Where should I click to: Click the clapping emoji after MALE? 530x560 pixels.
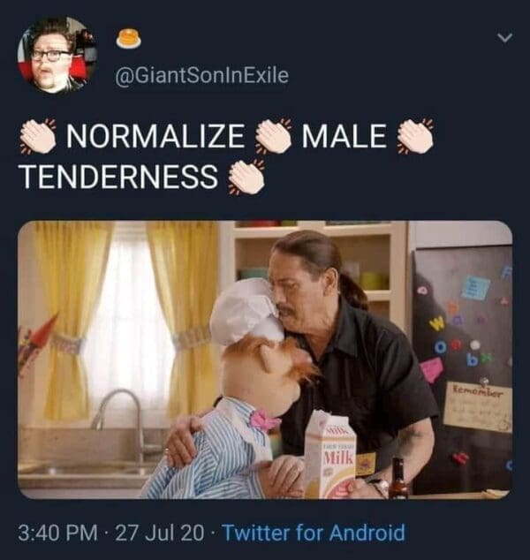416,136
